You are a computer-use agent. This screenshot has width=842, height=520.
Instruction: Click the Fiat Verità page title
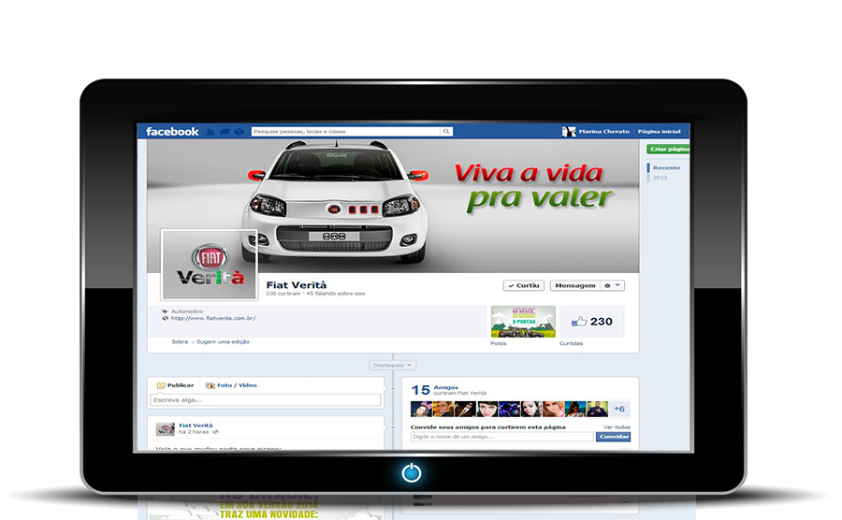(x=296, y=285)
